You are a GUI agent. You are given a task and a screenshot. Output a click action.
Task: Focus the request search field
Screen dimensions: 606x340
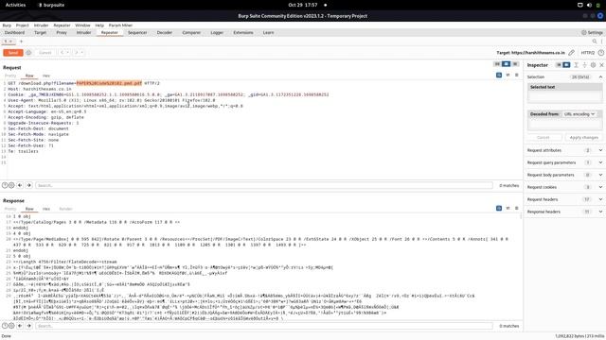point(264,185)
